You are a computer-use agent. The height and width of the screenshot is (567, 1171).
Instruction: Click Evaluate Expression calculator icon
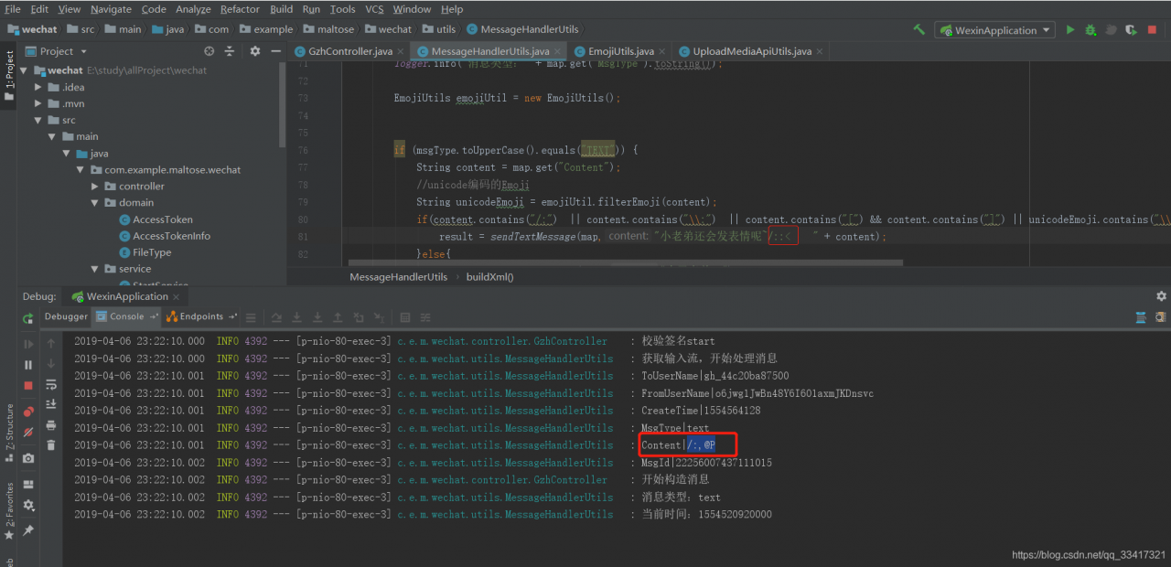[x=403, y=317]
